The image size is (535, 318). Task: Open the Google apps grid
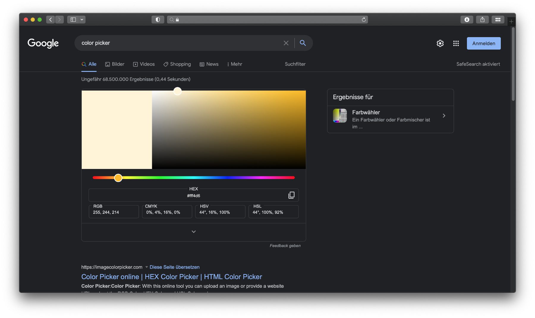pyautogui.click(x=456, y=43)
